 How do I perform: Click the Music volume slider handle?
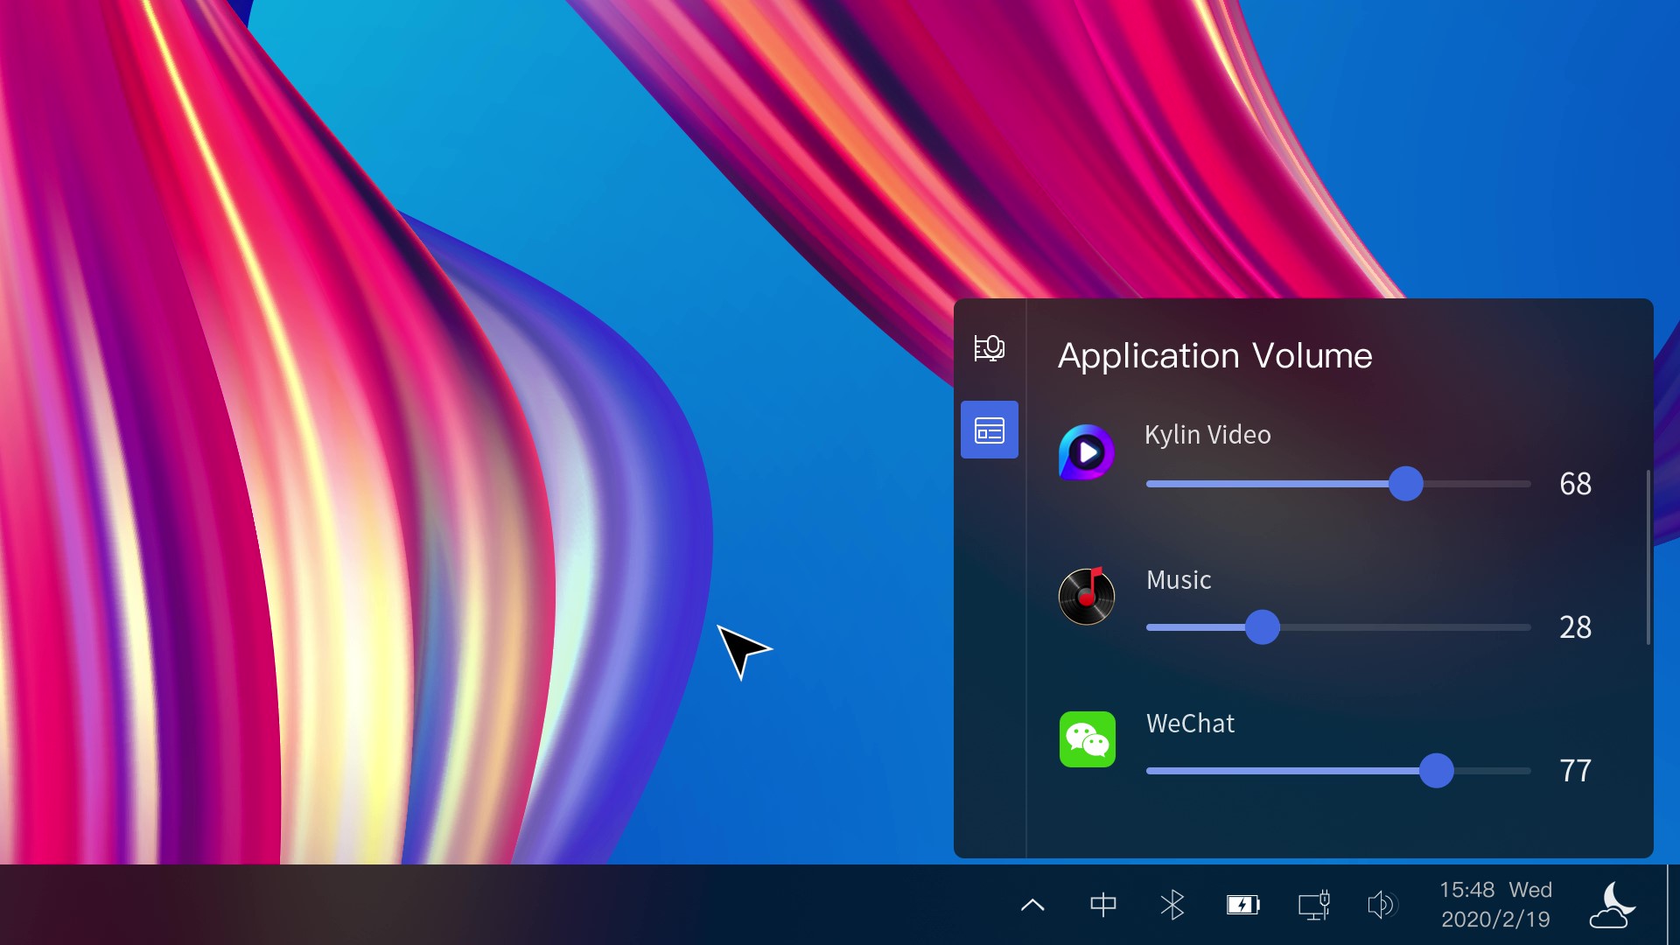click(x=1262, y=627)
